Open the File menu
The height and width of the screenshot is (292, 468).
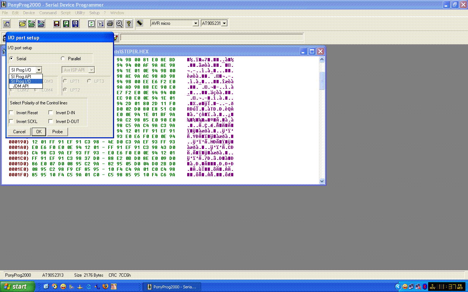(x=5, y=13)
